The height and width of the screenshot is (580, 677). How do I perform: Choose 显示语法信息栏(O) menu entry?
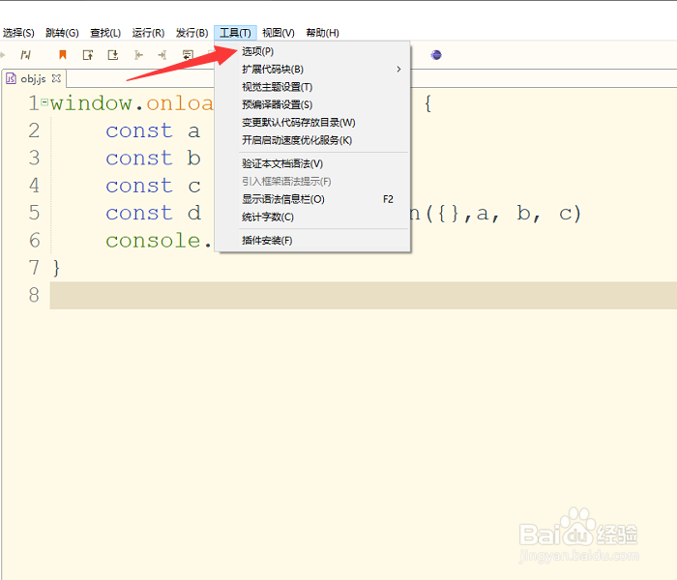tap(312, 199)
